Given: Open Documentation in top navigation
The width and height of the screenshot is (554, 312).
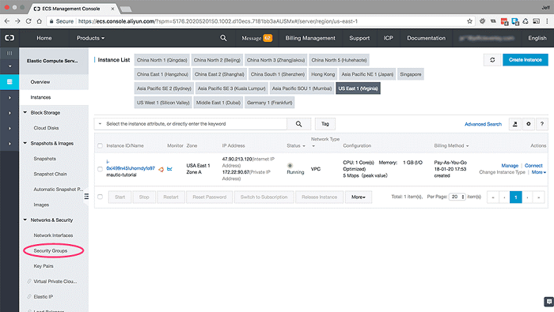Looking at the screenshot, I should point(426,38).
